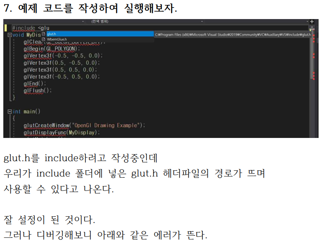Click the yellow change marker in the margin
324x244 pixels.
(5, 28)
